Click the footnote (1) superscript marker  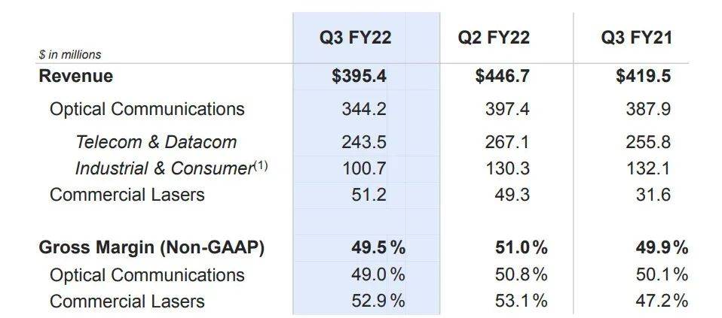coord(259,165)
